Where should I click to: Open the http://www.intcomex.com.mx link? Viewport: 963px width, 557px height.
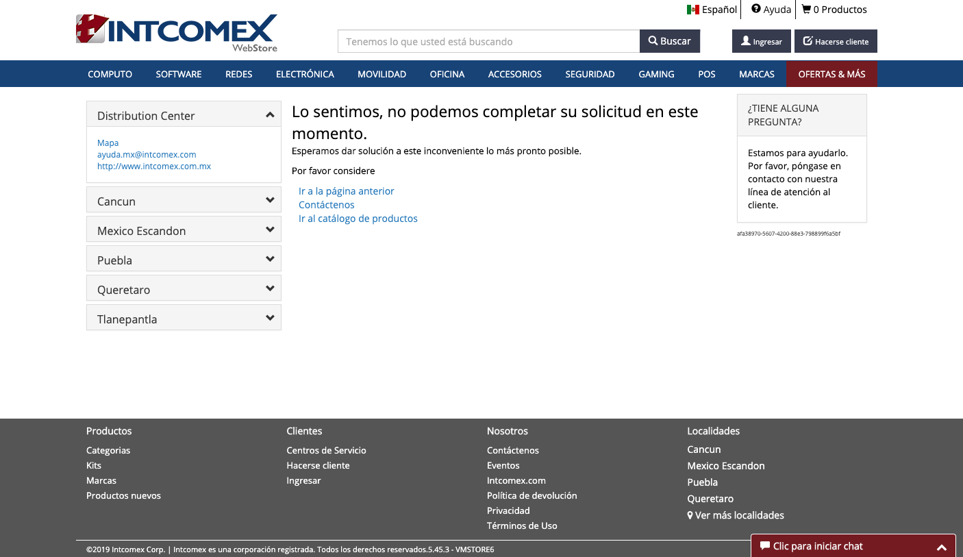(x=154, y=166)
